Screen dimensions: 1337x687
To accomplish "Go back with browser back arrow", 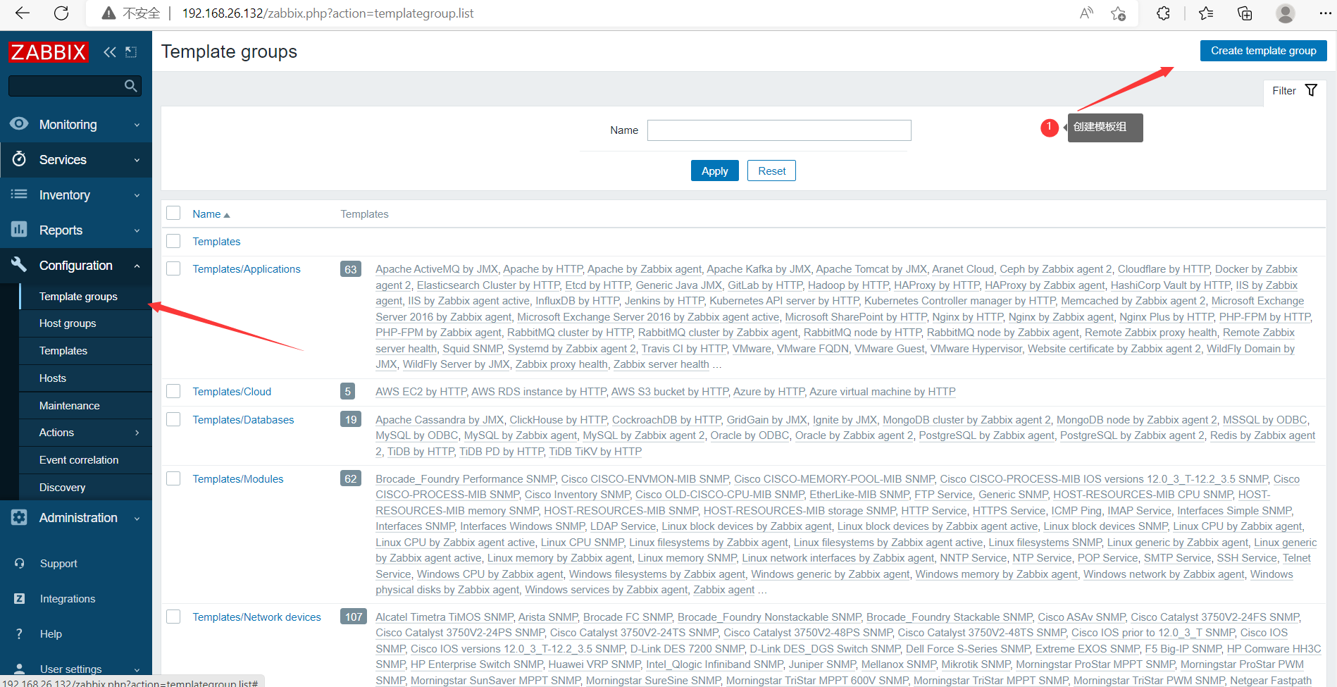I will (x=23, y=13).
